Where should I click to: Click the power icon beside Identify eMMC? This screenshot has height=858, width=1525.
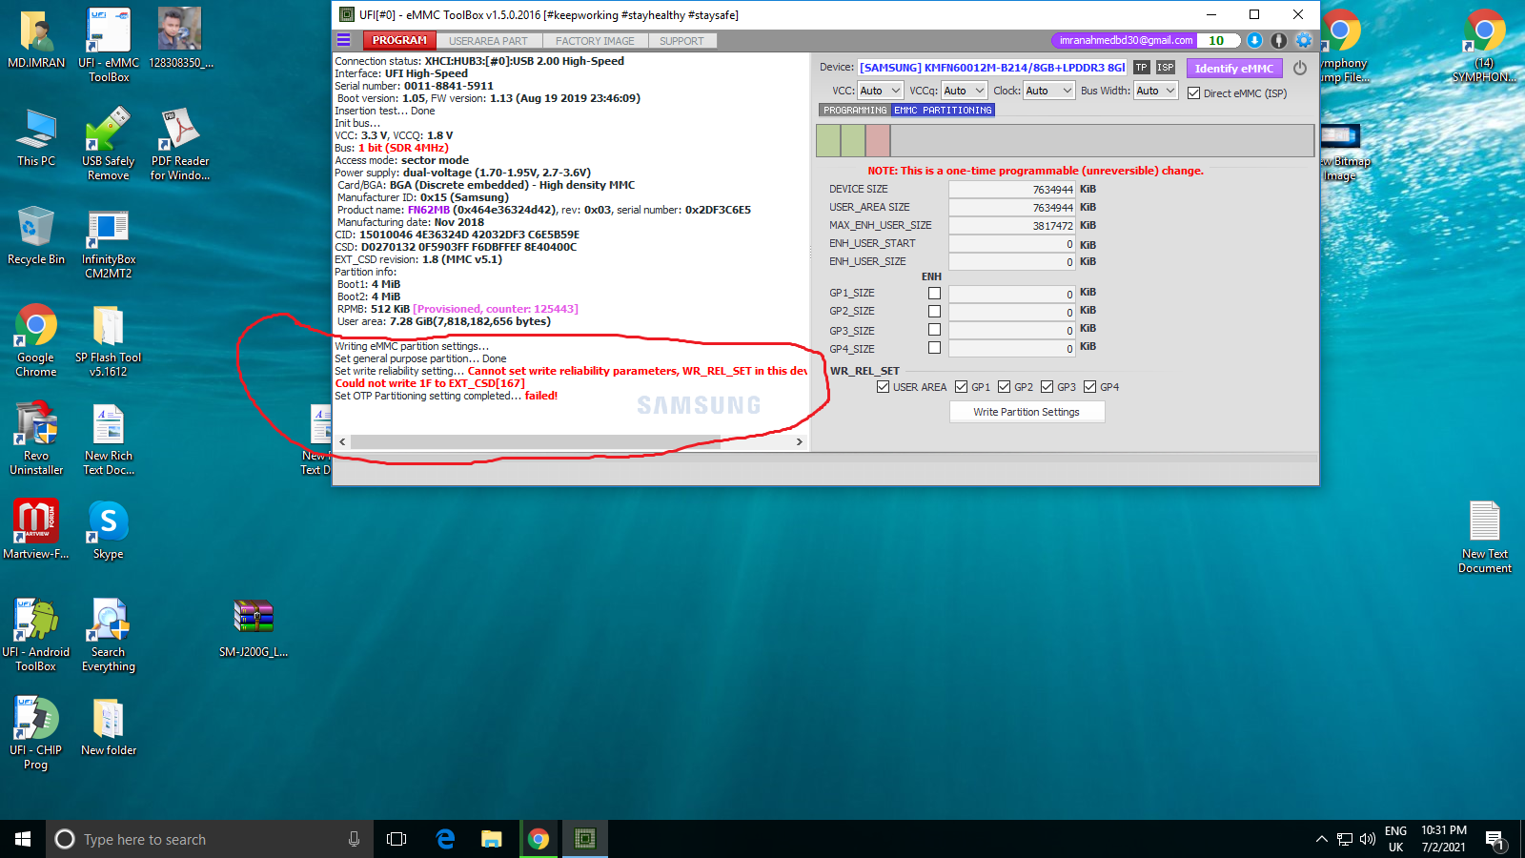tap(1300, 68)
